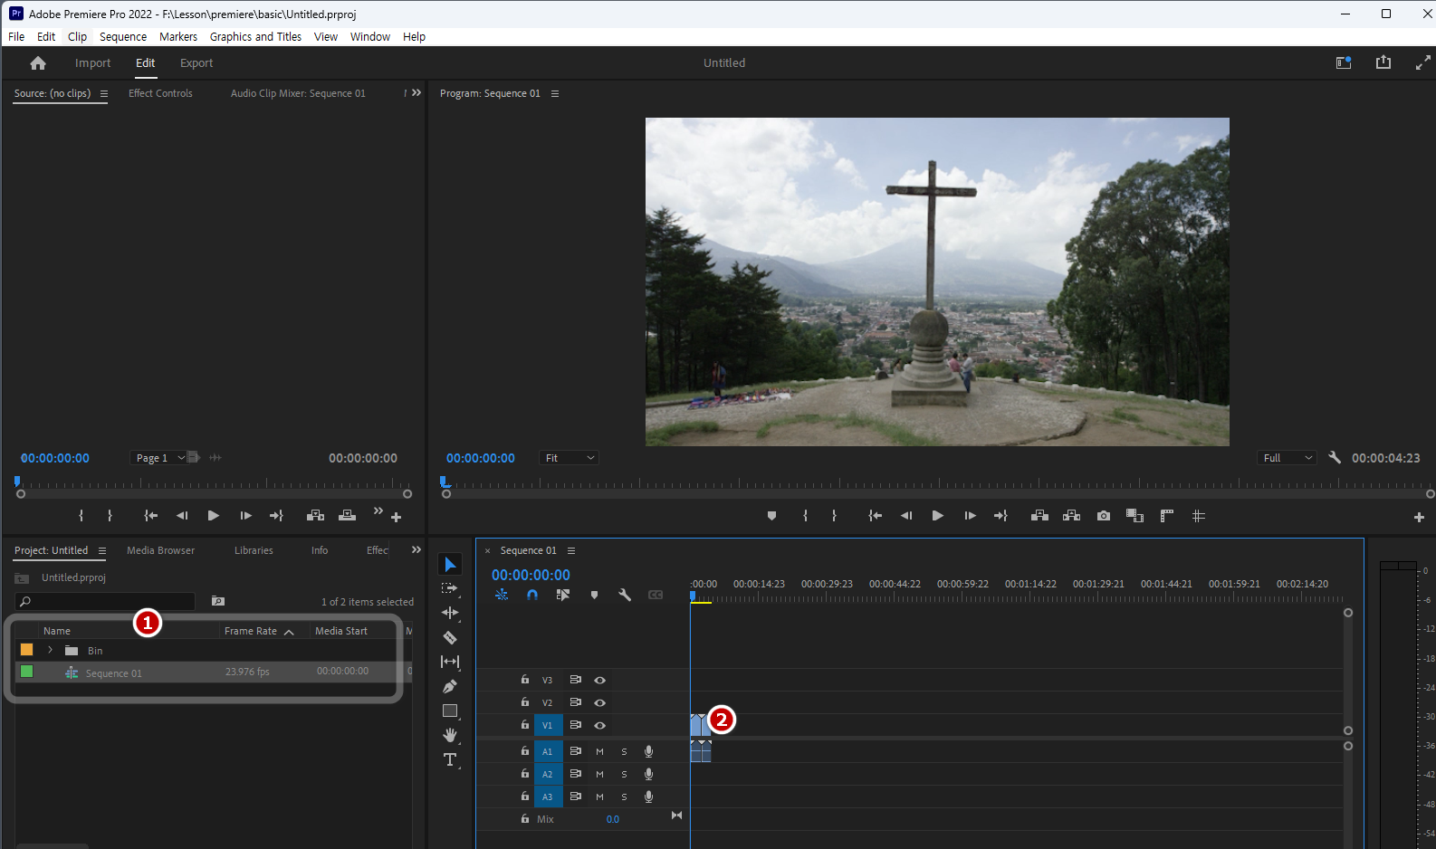Click the Export Frame camera icon
The height and width of the screenshot is (849, 1436).
pyautogui.click(x=1103, y=516)
